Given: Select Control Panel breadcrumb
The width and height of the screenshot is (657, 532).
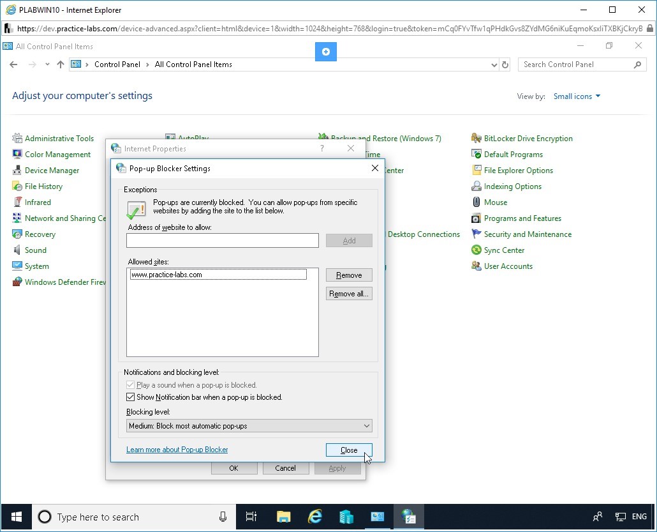Looking at the screenshot, I should coord(117,65).
